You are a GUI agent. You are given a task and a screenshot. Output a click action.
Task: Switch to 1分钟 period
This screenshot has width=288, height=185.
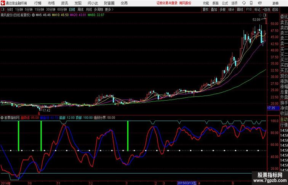pos(19,9)
